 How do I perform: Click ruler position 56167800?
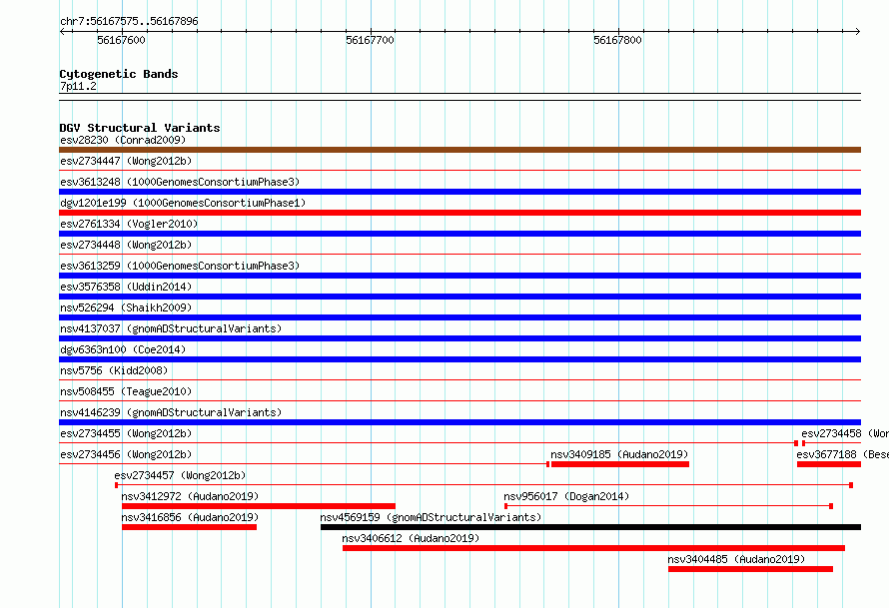point(617,40)
